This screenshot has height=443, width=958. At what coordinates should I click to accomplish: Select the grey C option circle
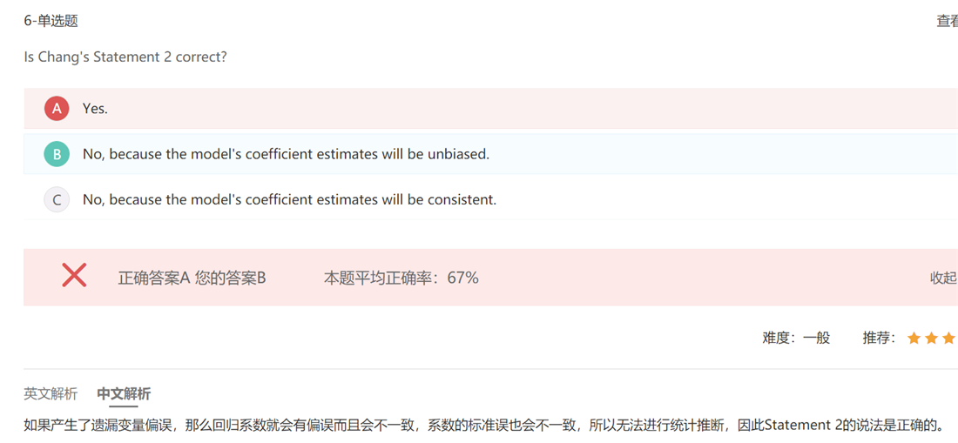click(57, 199)
